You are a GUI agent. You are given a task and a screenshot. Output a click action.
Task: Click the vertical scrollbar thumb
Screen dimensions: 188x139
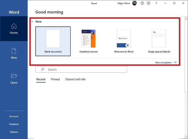[x=186, y=56]
